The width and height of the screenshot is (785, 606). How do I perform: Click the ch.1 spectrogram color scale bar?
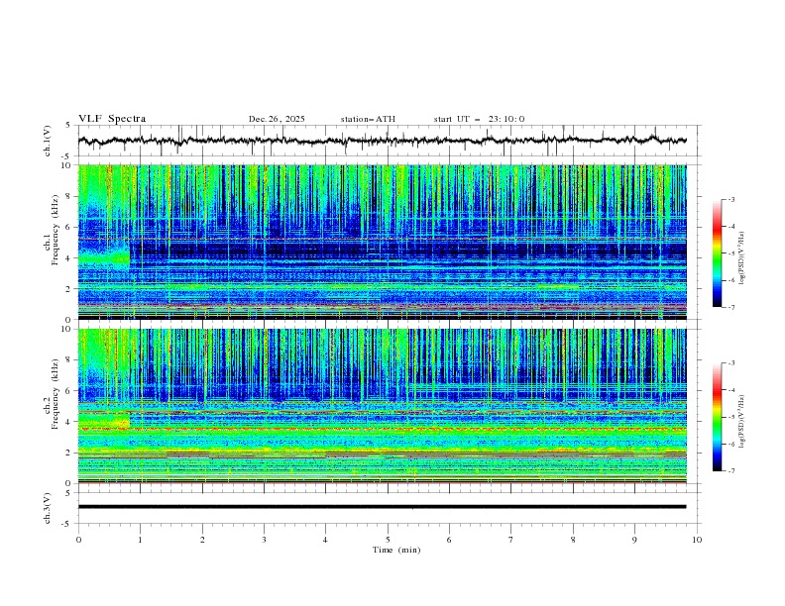[718, 253]
